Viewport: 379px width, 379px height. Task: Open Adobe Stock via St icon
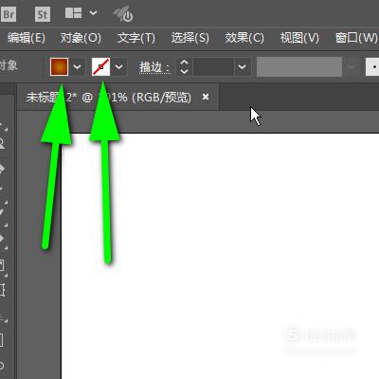click(42, 14)
